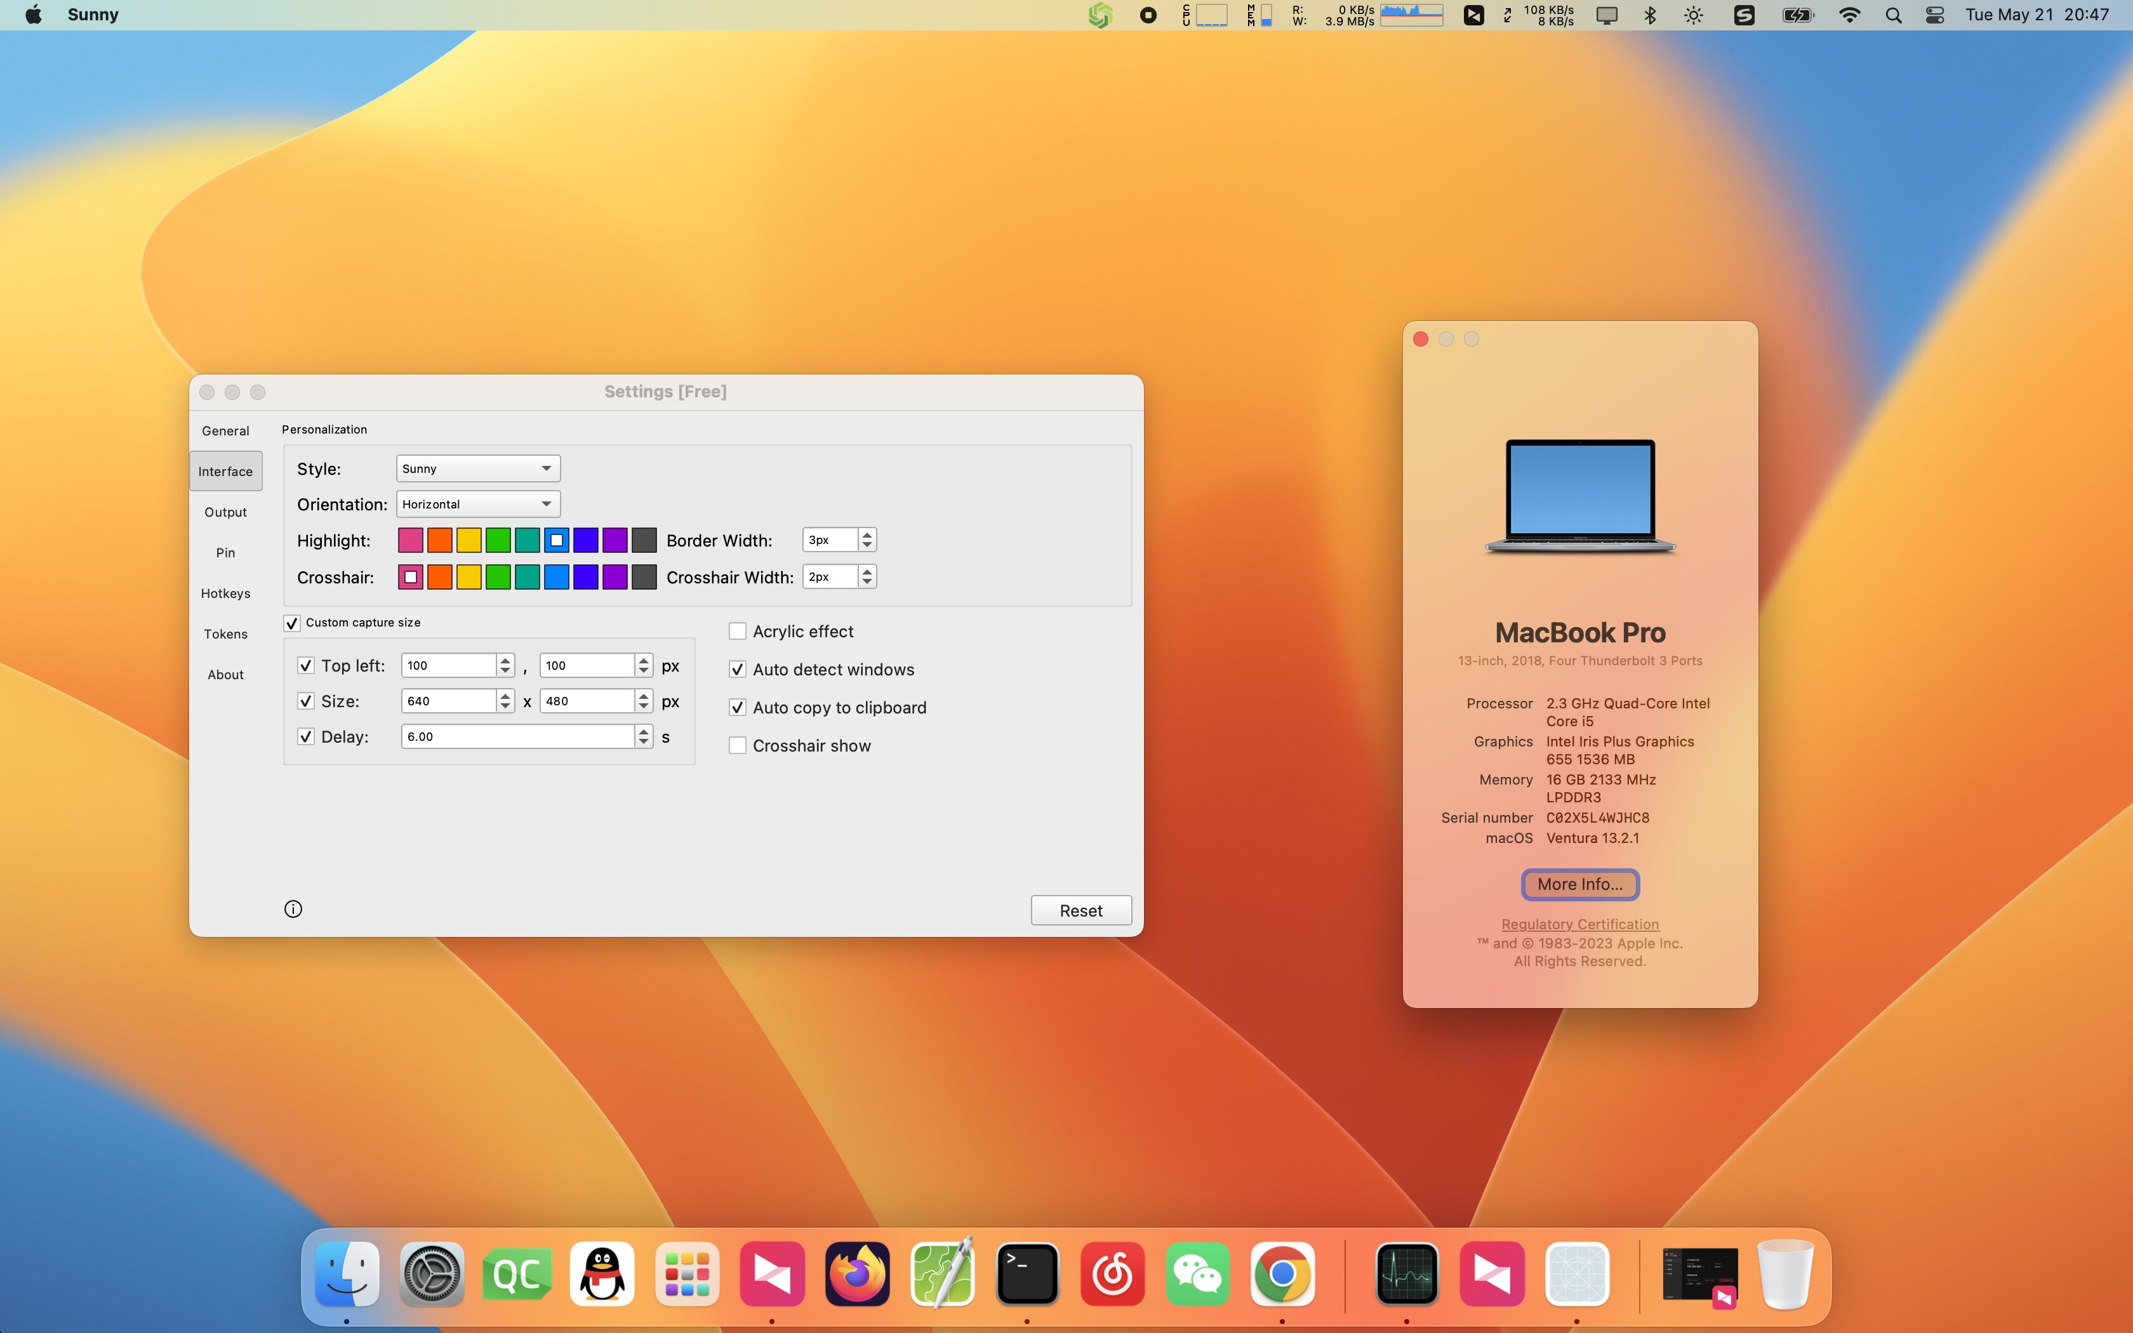Switch to the General tab

(x=225, y=431)
